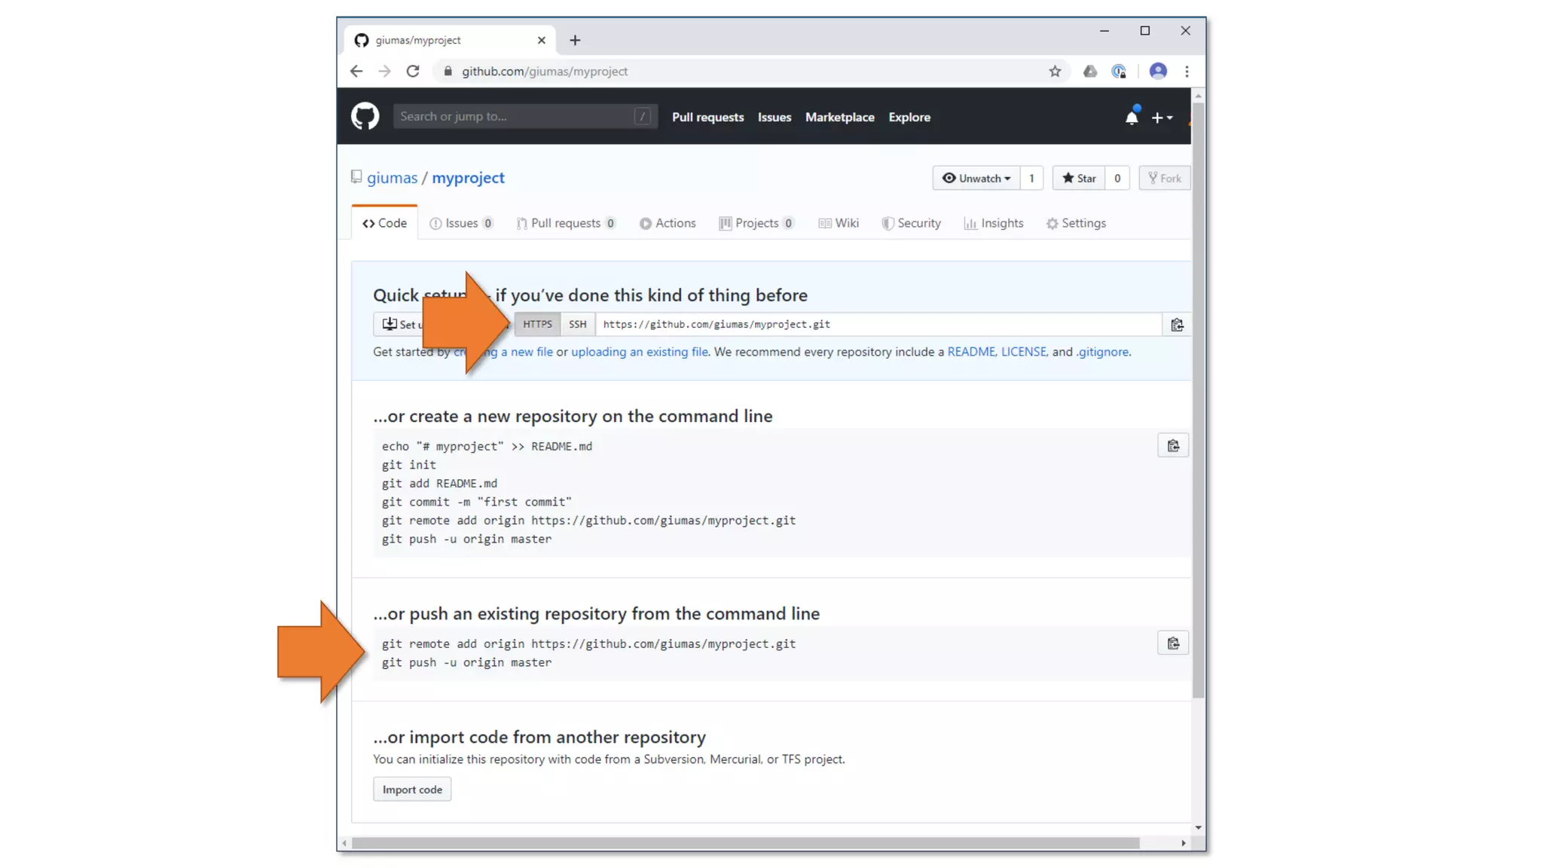Bookmark this page with star icon
1543x868 pixels.
[x=1054, y=72]
